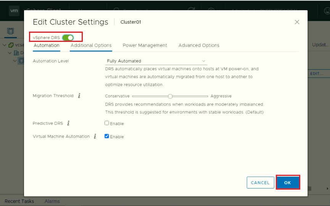Uncheck Virtual Machine Automation Enable checkbox
The width and height of the screenshot is (330, 206).
point(107,136)
